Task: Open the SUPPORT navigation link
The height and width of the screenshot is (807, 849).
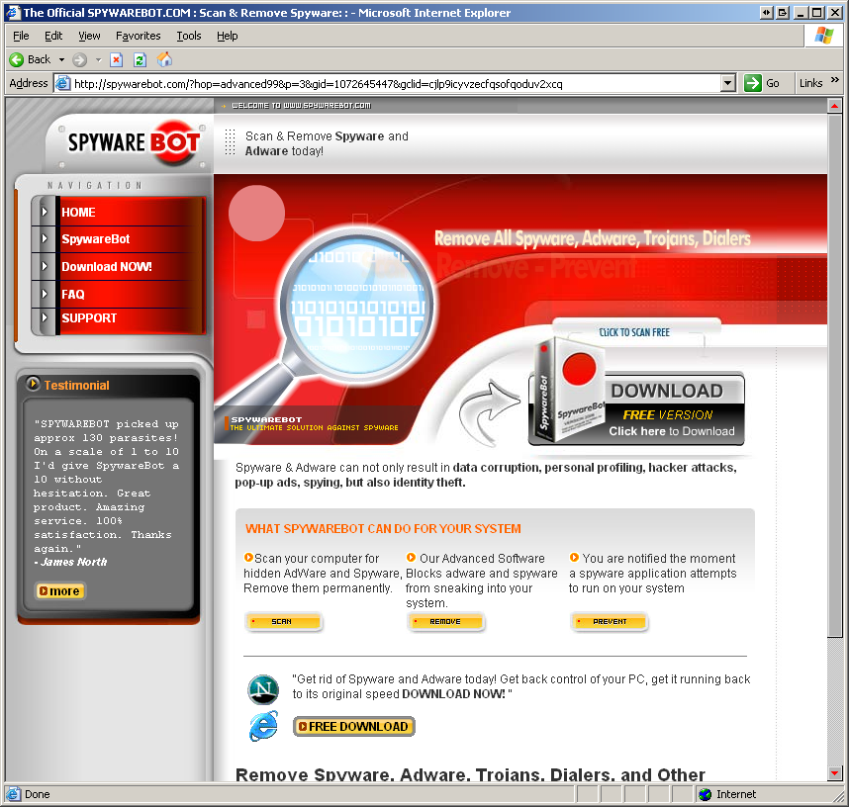Action: 89,317
